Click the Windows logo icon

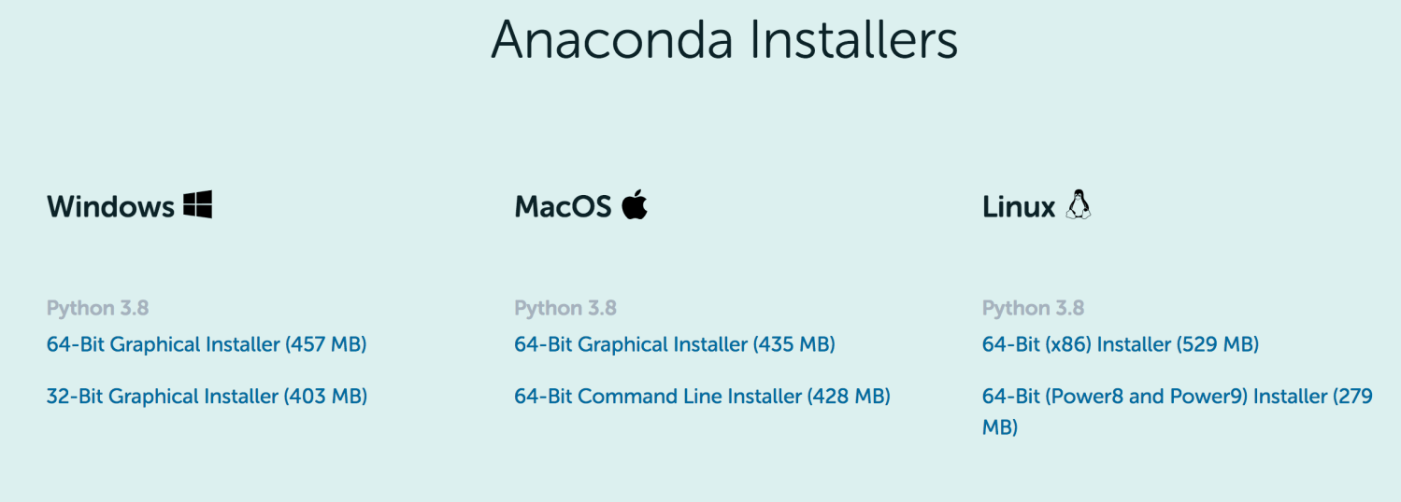click(197, 204)
